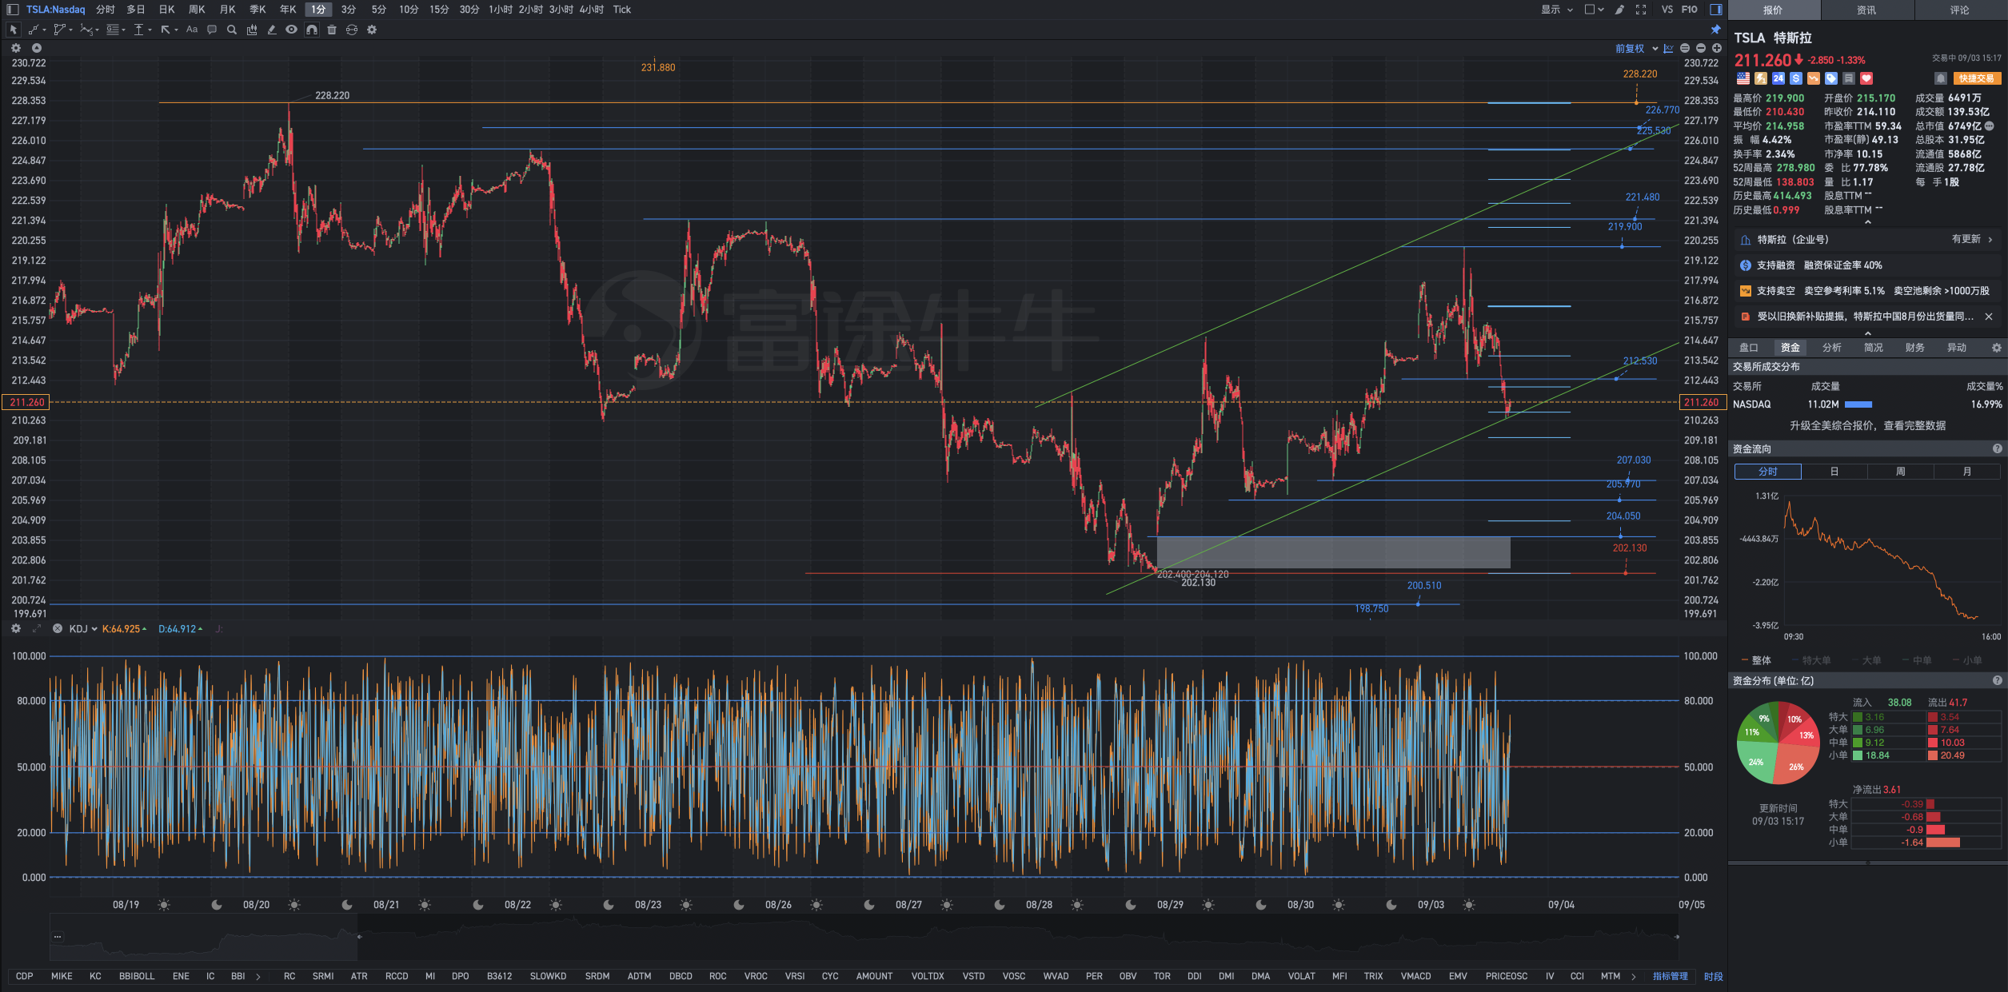This screenshot has width=2008, height=992.
Task: Open 指标管理 indicator management
Action: coord(1671,976)
